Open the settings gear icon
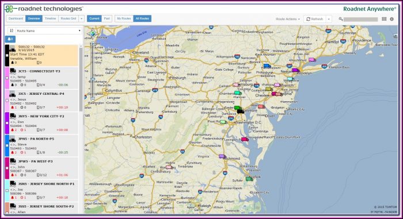Image resolution: width=403 pixels, height=219 pixels. point(391,19)
